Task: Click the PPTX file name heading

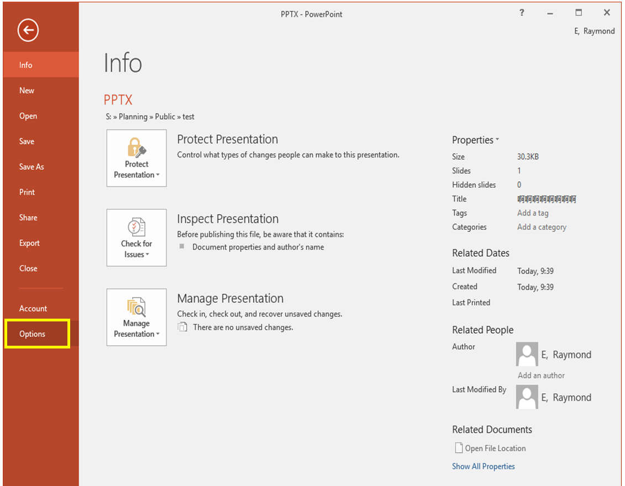Action: click(x=118, y=99)
